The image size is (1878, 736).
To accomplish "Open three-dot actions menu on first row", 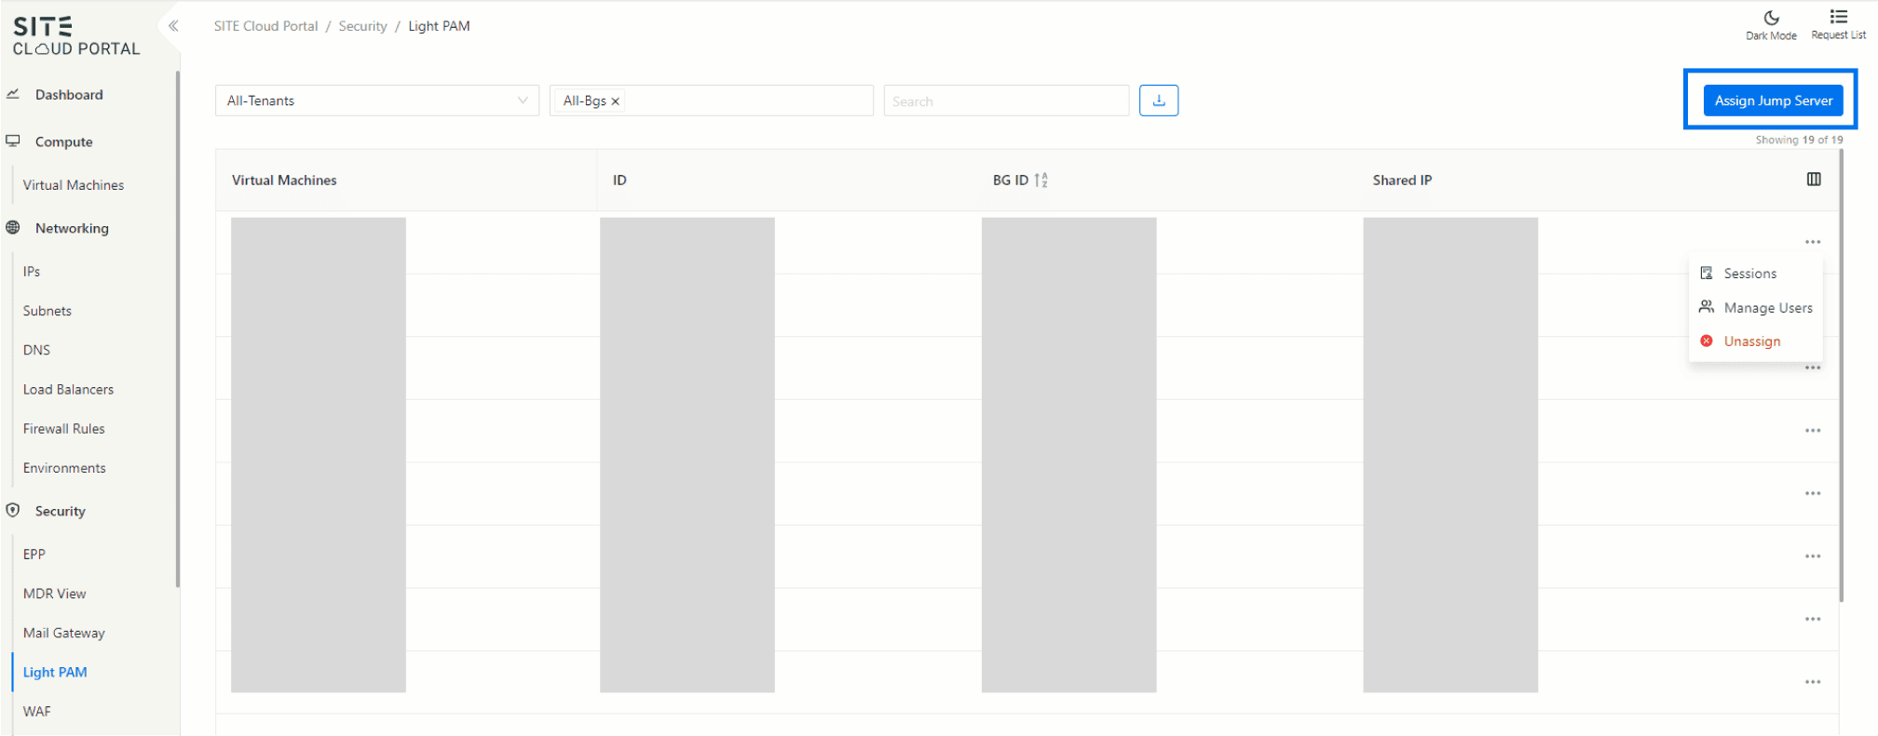I will (1813, 242).
